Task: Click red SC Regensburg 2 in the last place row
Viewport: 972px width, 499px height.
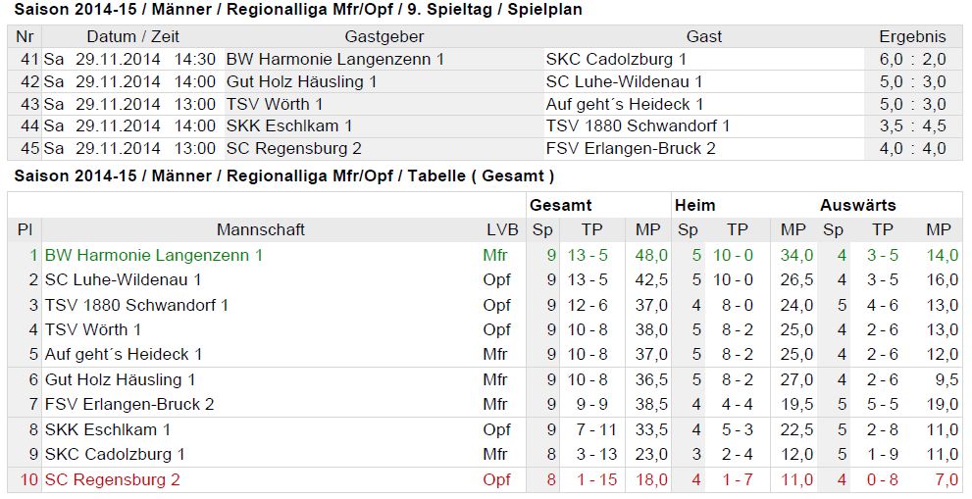Action: point(112,479)
